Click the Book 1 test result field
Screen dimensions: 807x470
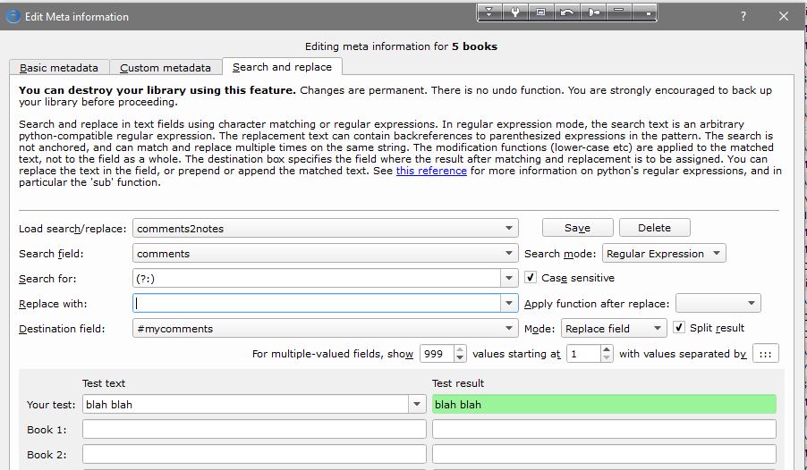(604, 429)
